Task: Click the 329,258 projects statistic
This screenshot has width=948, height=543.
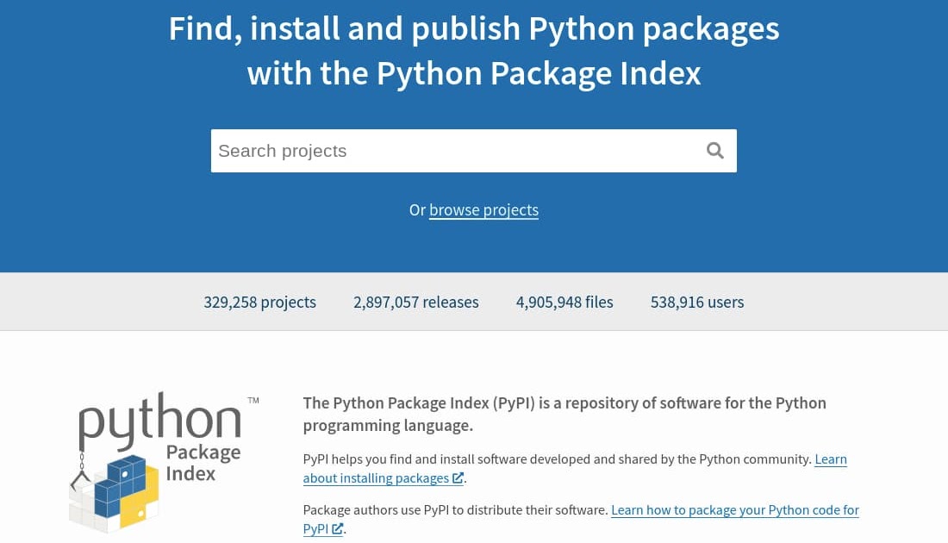Action: coord(259,303)
